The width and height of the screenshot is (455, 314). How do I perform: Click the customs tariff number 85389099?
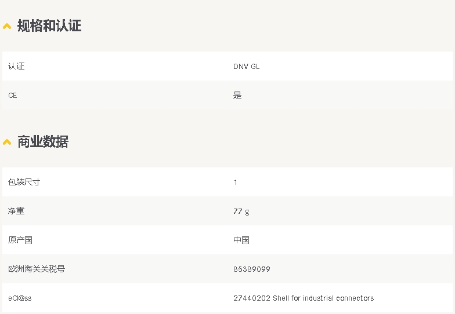(x=252, y=269)
